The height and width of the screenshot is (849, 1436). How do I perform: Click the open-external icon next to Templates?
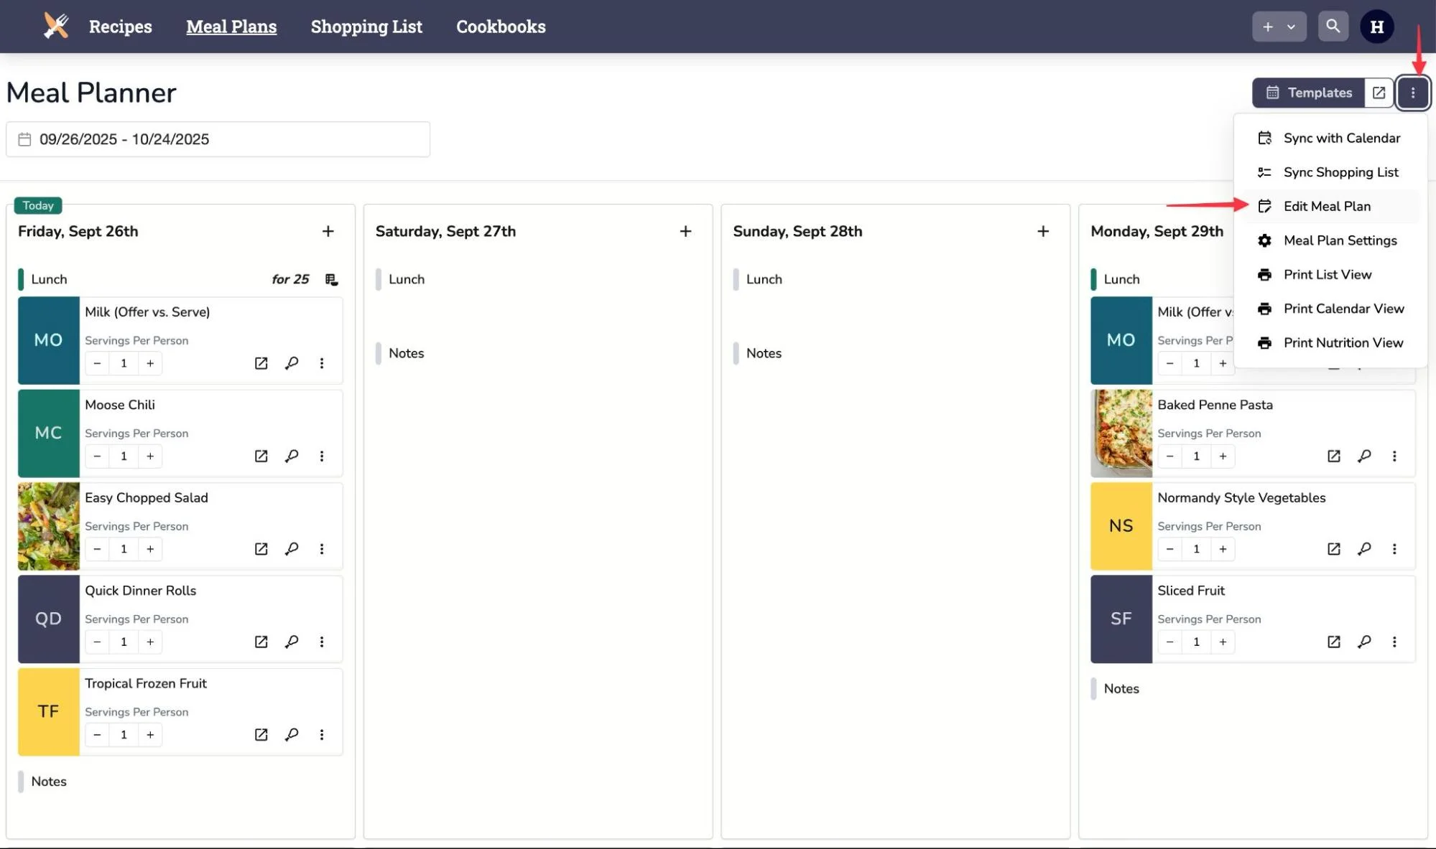click(1379, 93)
